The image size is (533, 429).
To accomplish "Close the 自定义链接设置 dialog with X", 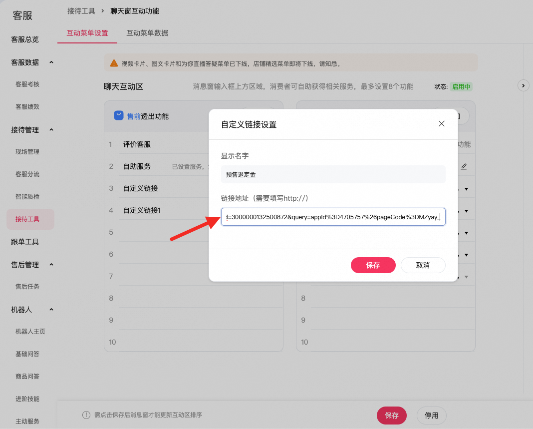I will (441, 124).
